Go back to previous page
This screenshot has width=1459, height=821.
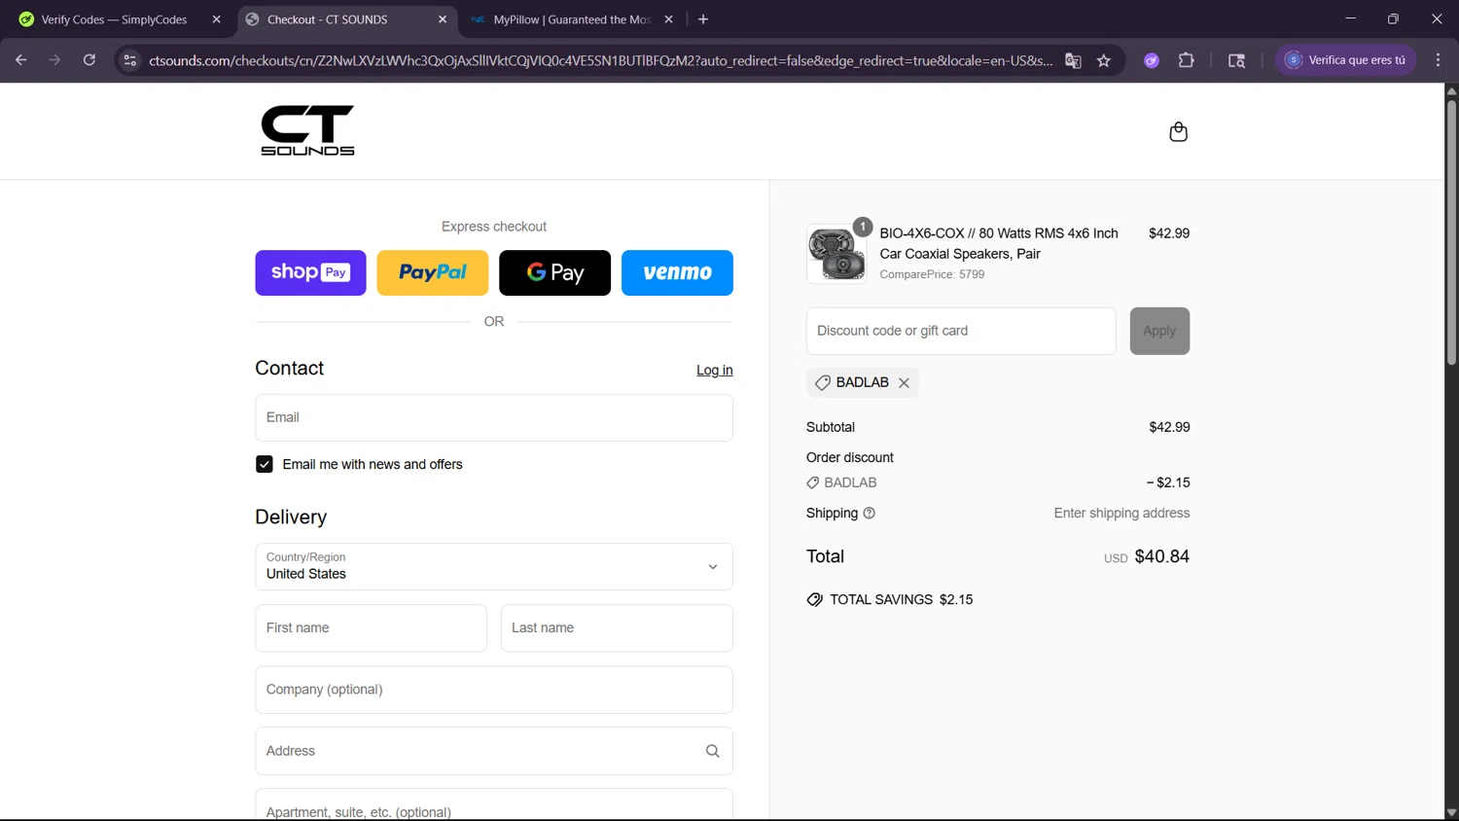pos(21,60)
